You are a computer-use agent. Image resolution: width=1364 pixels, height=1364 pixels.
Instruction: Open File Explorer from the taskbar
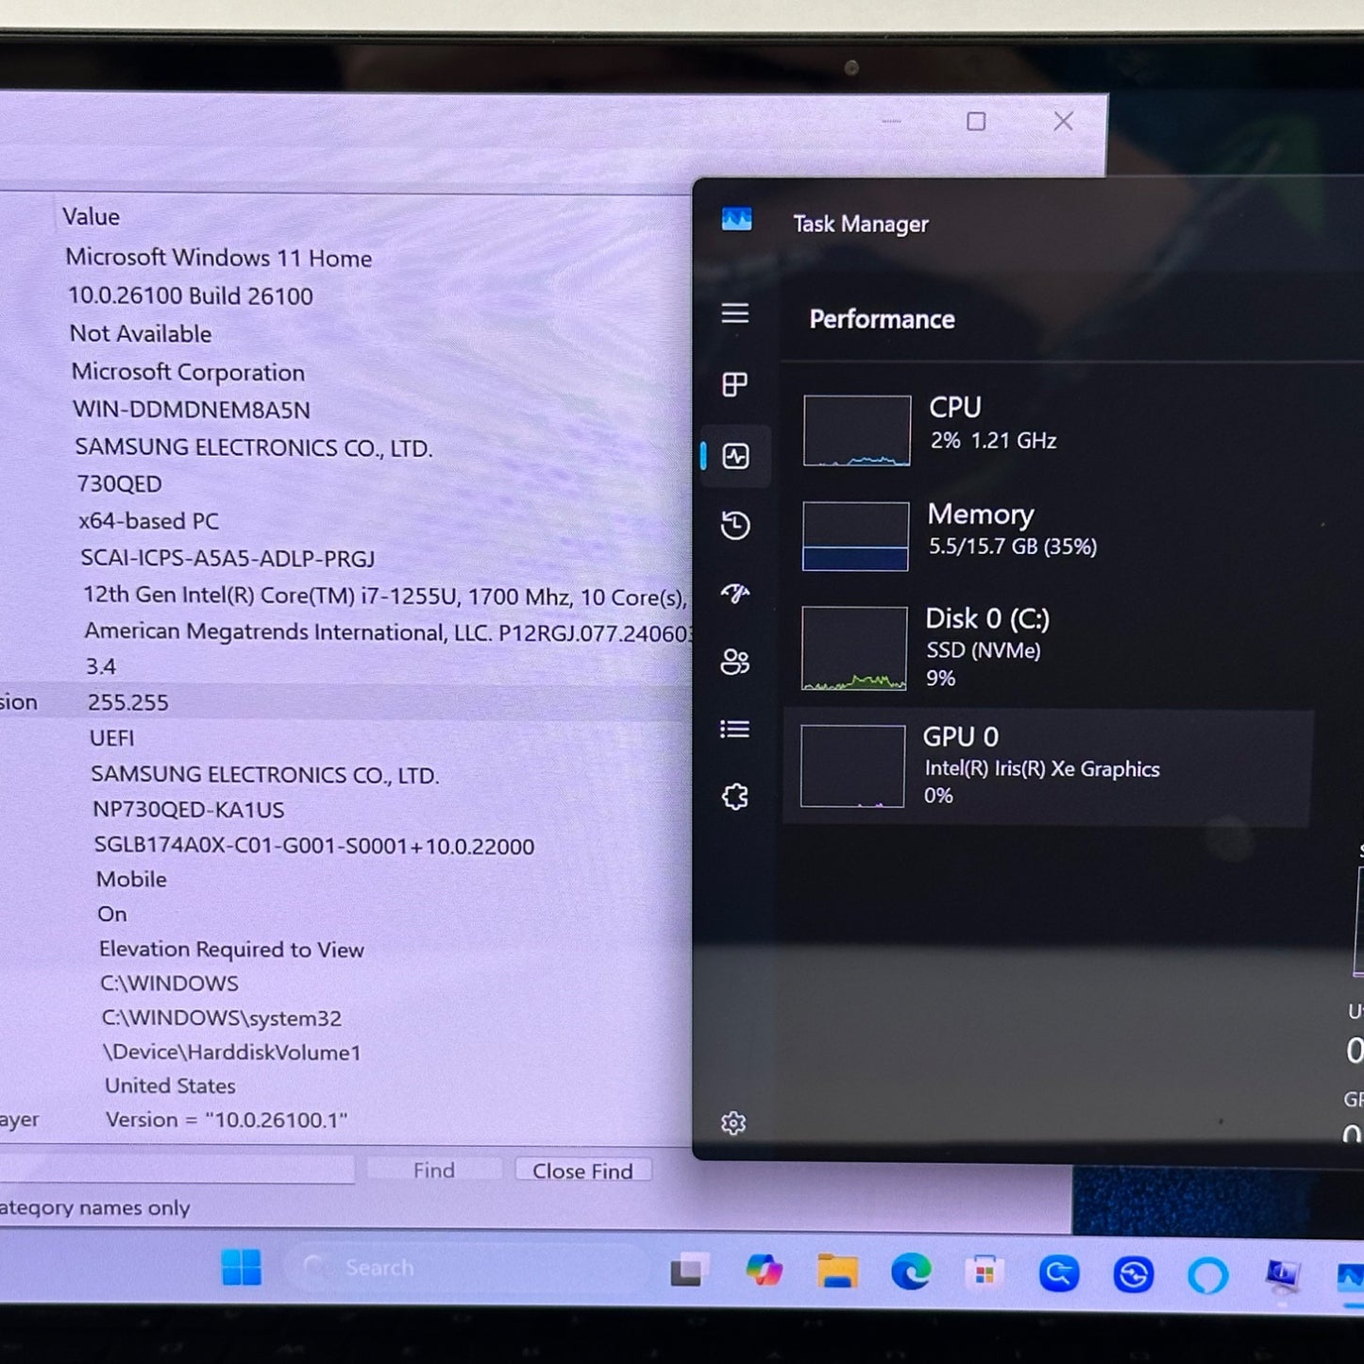pyautogui.click(x=837, y=1272)
